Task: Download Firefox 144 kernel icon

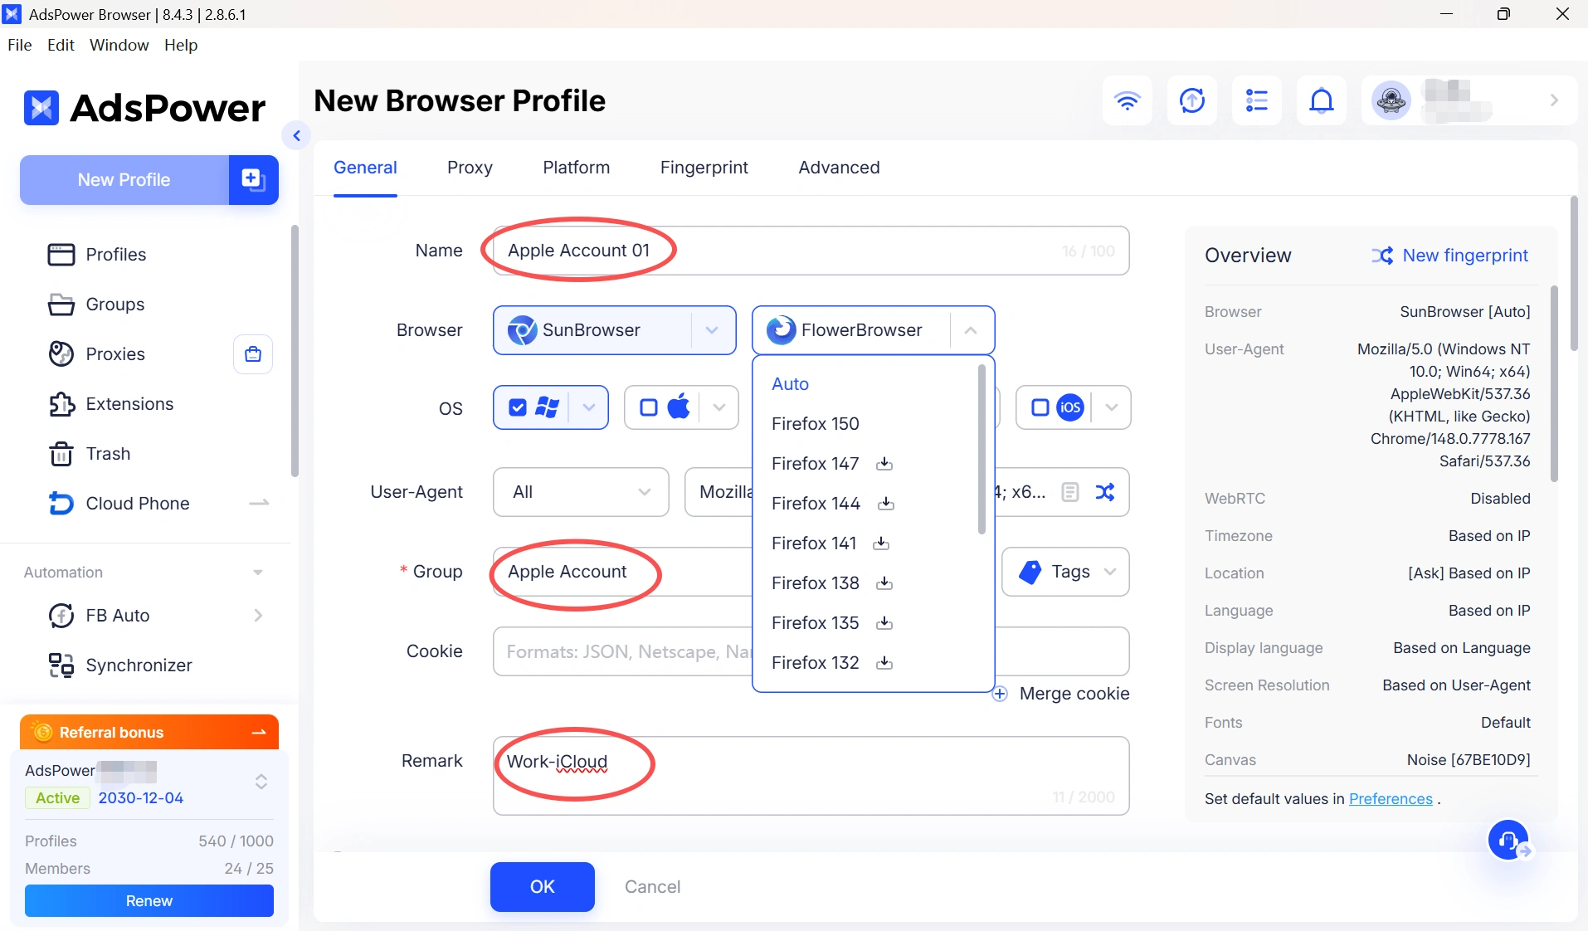Action: (886, 504)
